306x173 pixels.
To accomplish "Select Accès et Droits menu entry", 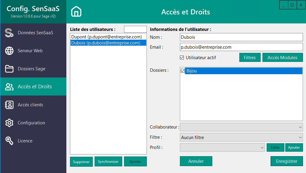I will pyautogui.click(x=33, y=86).
